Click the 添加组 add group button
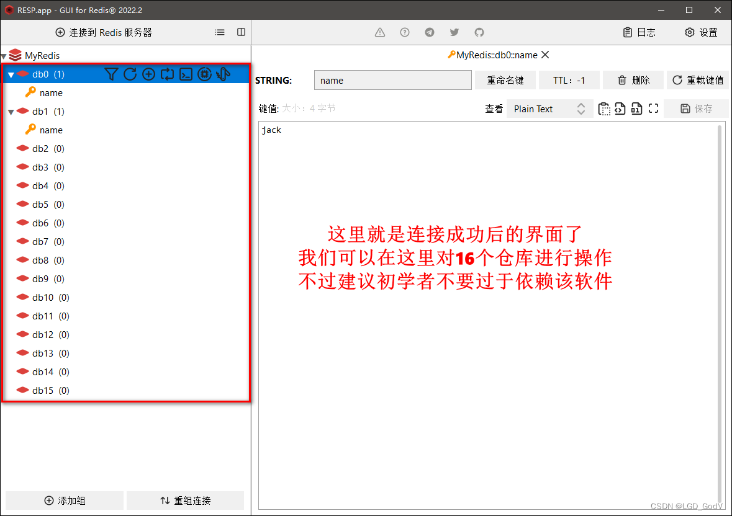The width and height of the screenshot is (732, 516). [65, 500]
